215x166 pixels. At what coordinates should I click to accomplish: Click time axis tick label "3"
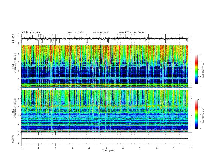click(72, 148)
